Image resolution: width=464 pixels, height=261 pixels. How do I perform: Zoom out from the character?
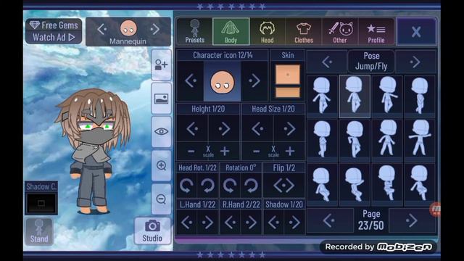pyautogui.click(x=161, y=199)
